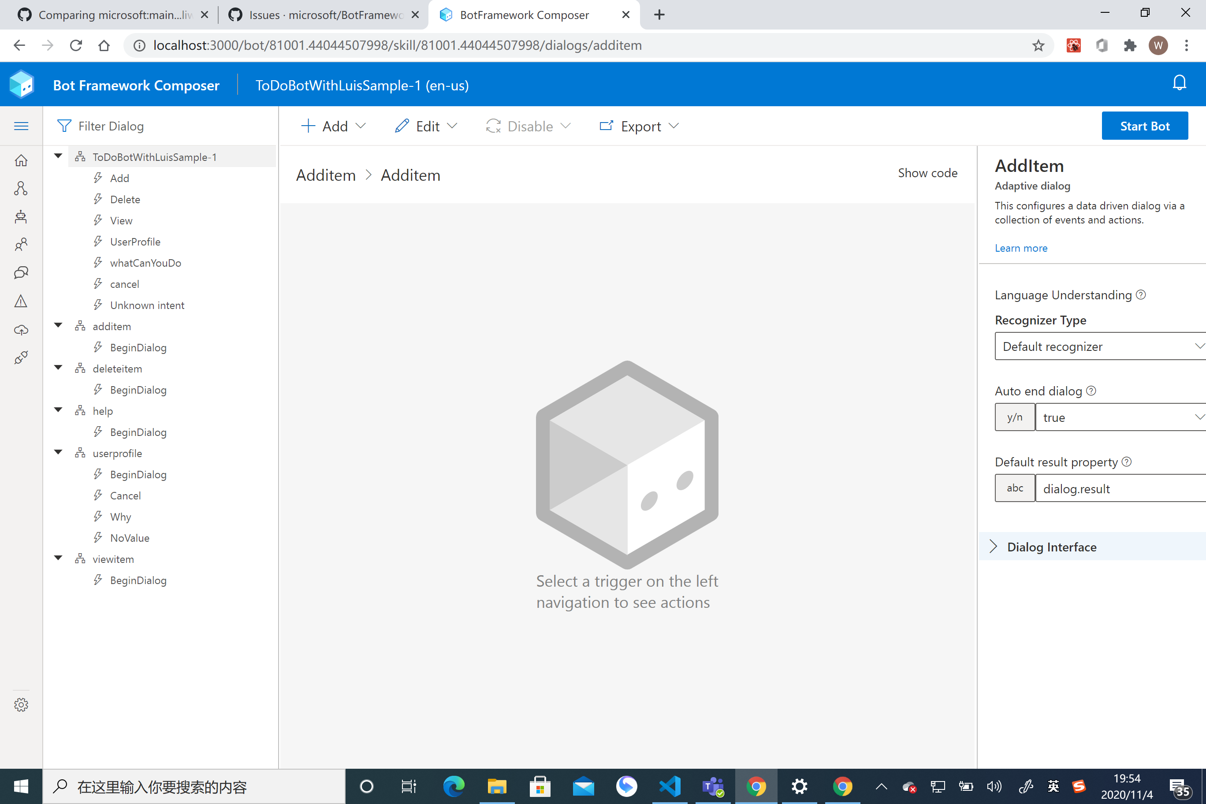Open the Export toolbar menu
1206x804 pixels.
(639, 126)
